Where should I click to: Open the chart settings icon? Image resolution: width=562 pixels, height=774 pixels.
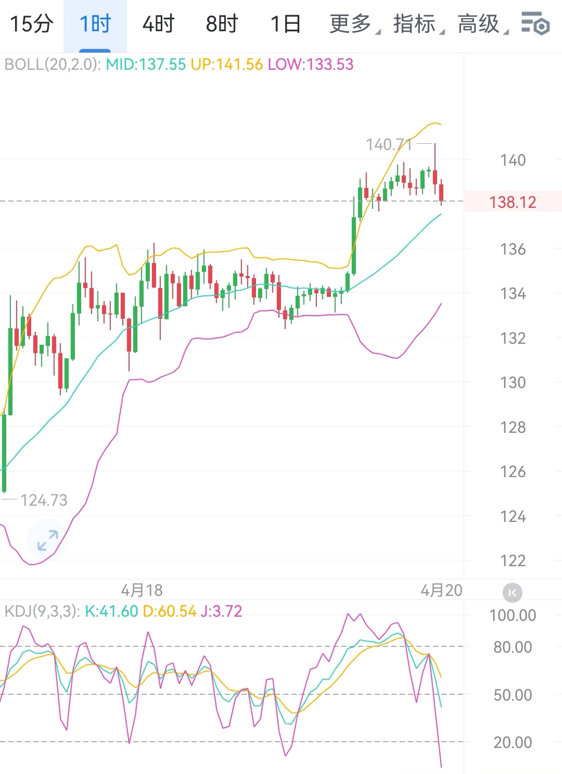[535, 24]
